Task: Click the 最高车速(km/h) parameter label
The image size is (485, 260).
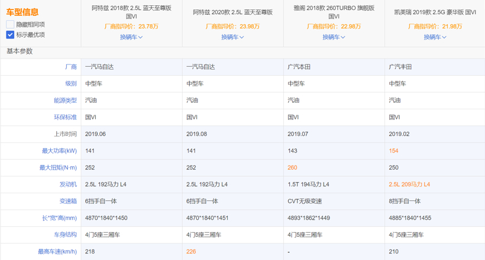Action: pyautogui.click(x=57, y=251)
